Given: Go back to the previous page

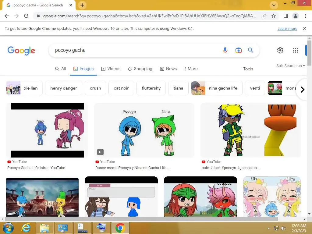Looking at the screenshot, I should tap(7, 16).
